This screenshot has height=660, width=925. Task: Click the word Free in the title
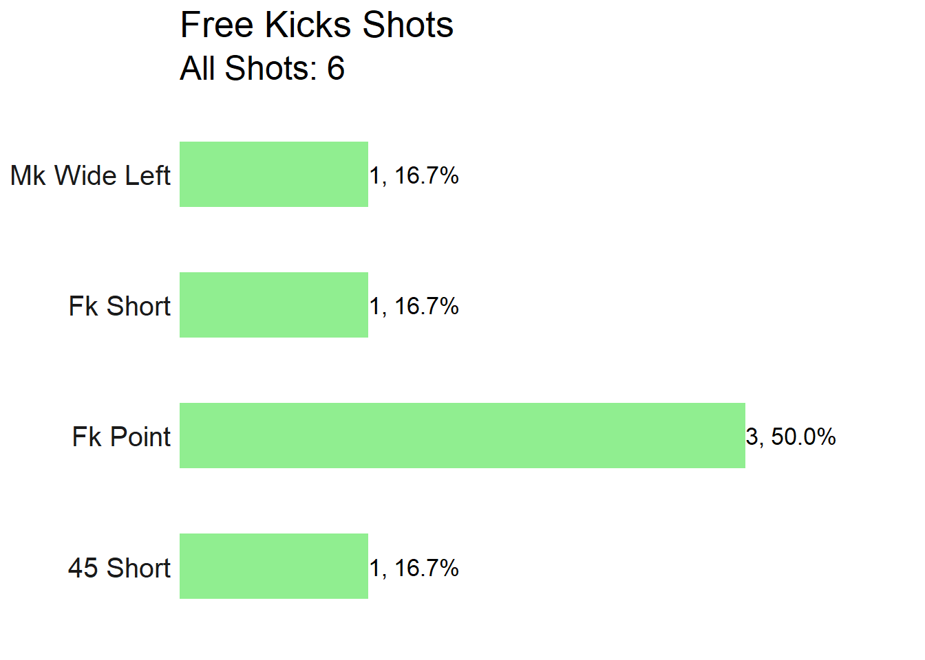click(217, 25)
